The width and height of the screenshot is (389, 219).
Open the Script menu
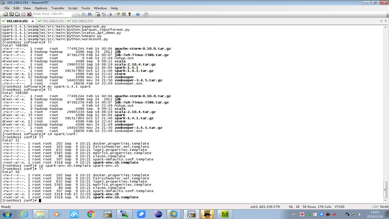[x=73, y=8]
